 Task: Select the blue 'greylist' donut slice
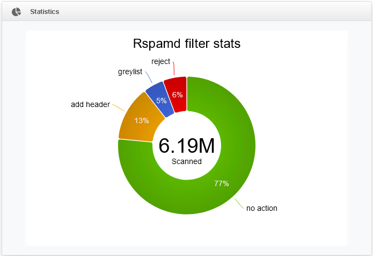[159, 96]
